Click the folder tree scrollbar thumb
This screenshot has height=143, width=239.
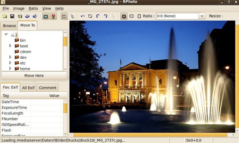[x=65, y=41]
